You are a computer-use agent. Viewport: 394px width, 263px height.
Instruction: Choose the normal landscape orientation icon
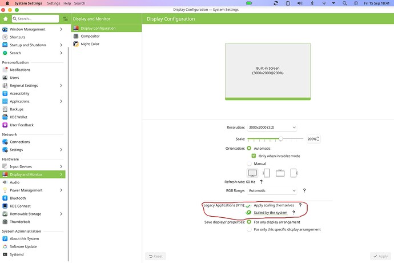point(252,173)
